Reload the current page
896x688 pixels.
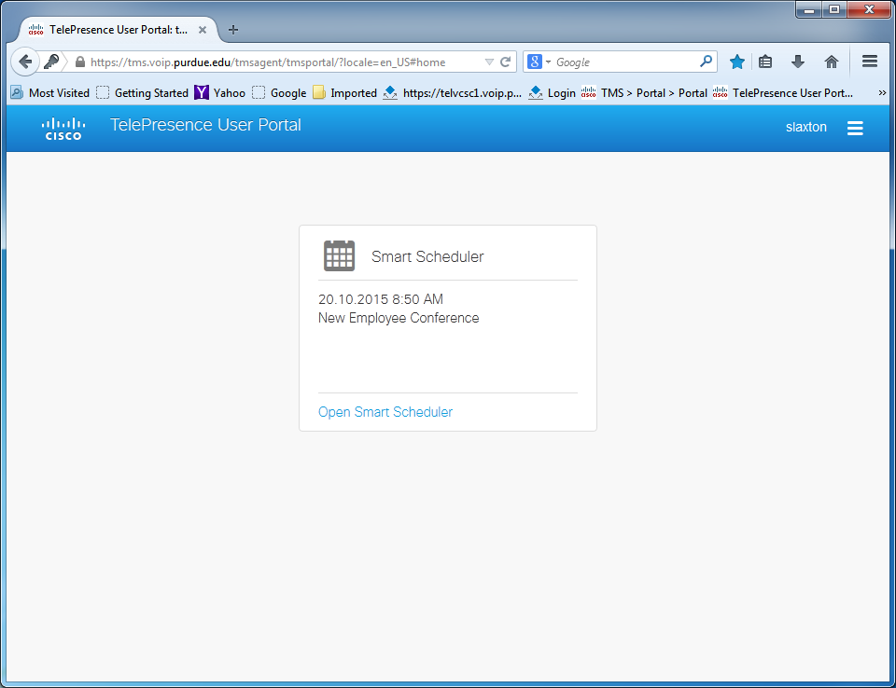tap(506, 62)
